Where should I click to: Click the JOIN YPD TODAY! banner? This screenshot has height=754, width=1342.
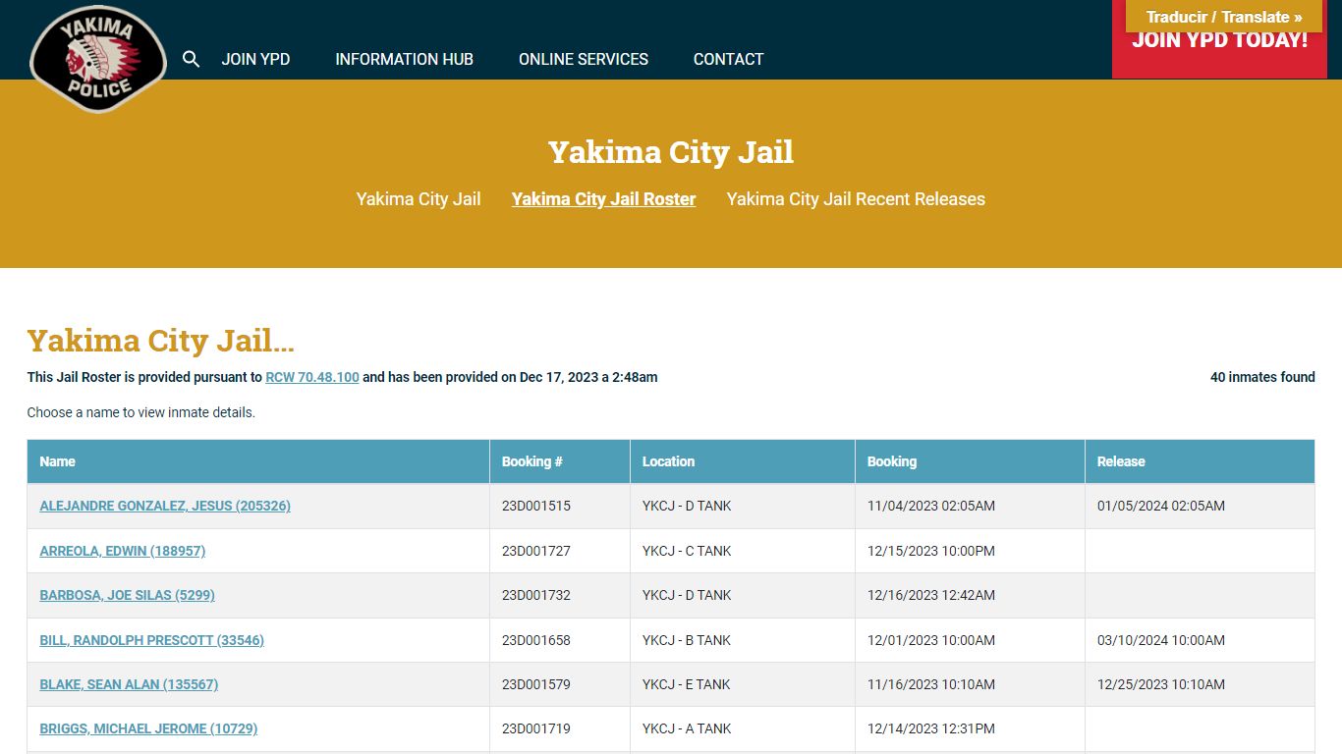click(x=1219, y=54)
